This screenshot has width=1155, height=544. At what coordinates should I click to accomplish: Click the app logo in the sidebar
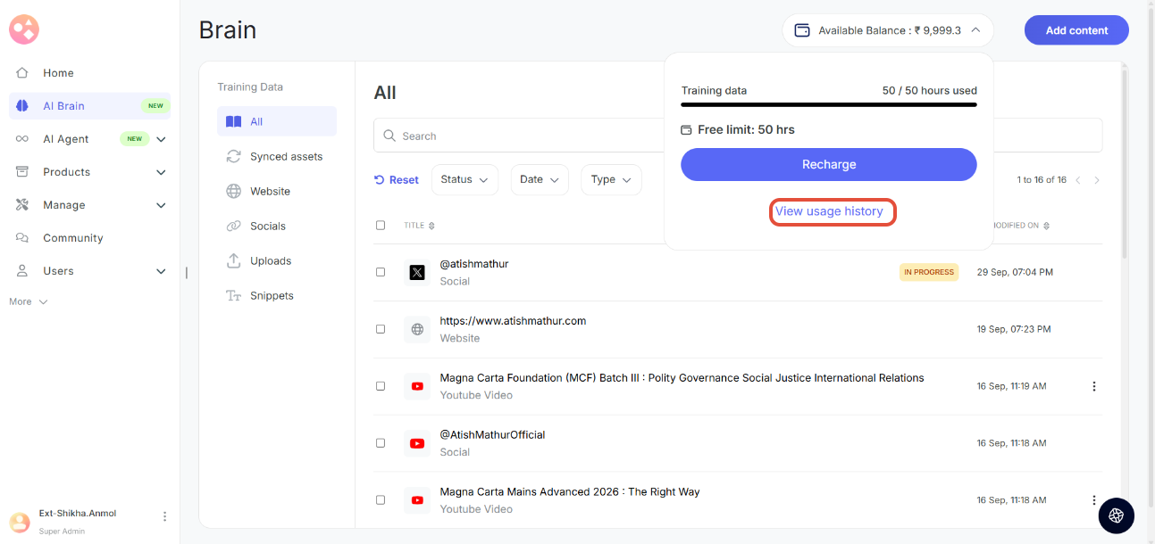click(x=24, y=29)
